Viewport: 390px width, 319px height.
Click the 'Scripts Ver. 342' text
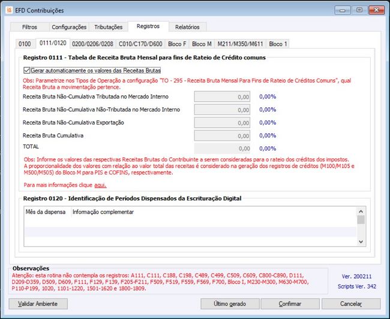click(x=357, y=287)
